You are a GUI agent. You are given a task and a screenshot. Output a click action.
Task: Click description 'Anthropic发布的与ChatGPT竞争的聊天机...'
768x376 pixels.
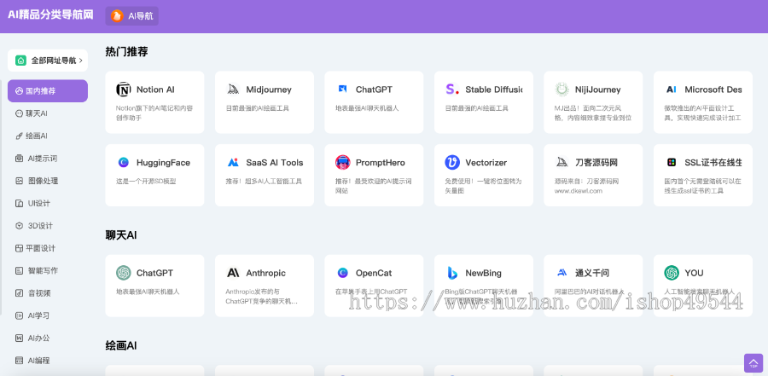click(262, 296)
